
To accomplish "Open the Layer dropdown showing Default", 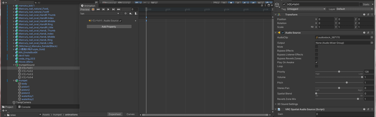I will [355, 9].
